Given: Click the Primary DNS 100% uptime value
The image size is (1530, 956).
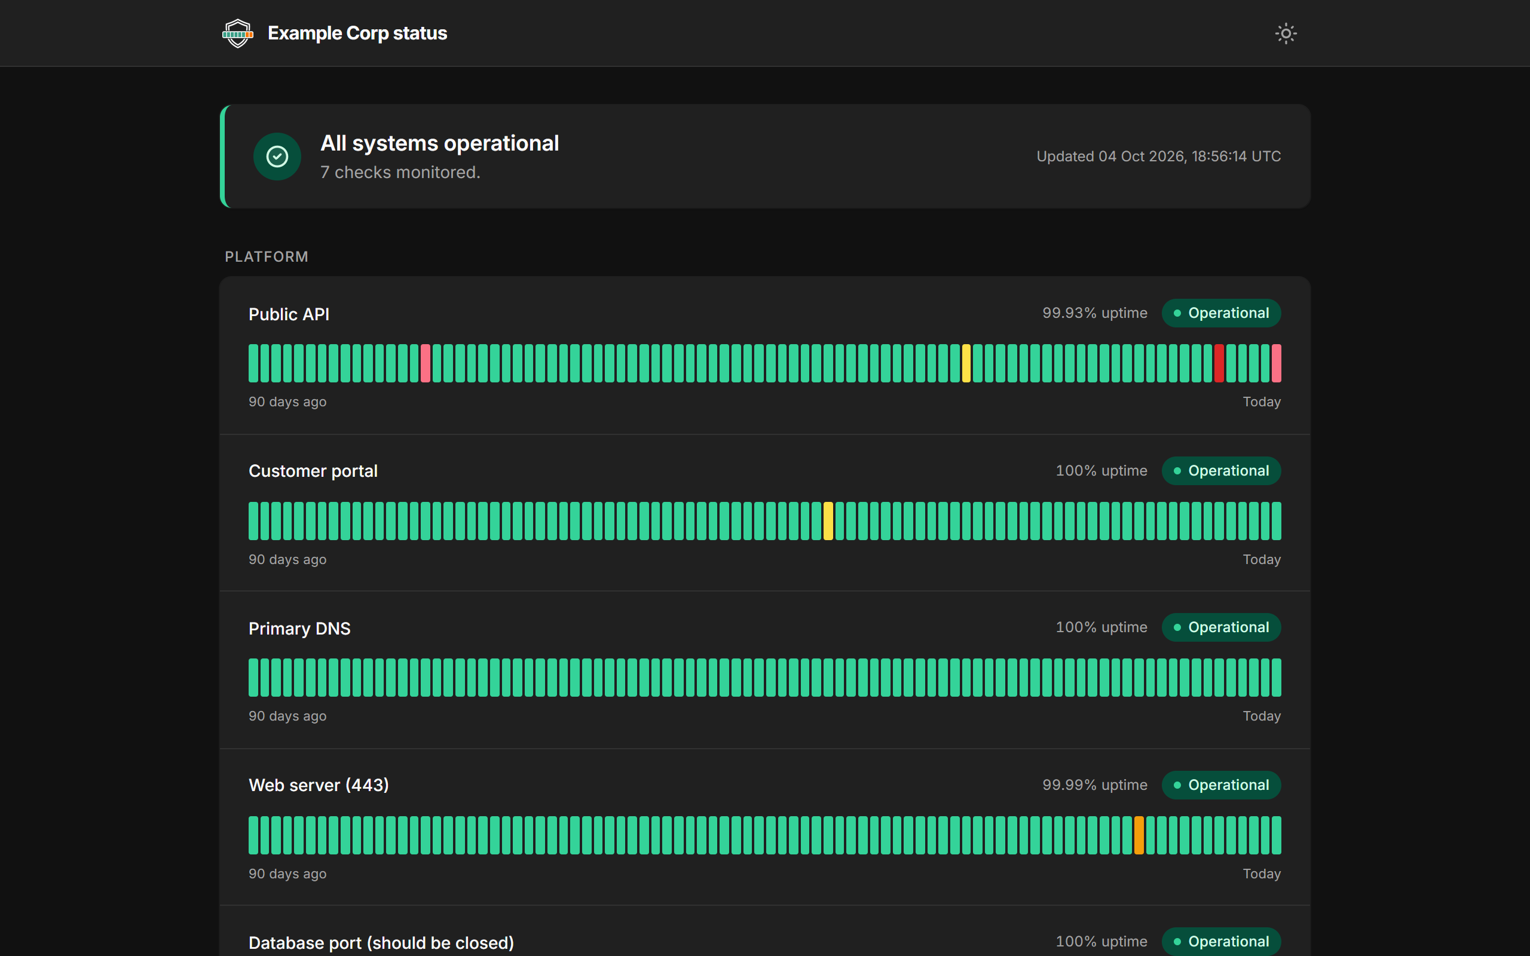Looking at the screenshot, I should [1101, 627].
